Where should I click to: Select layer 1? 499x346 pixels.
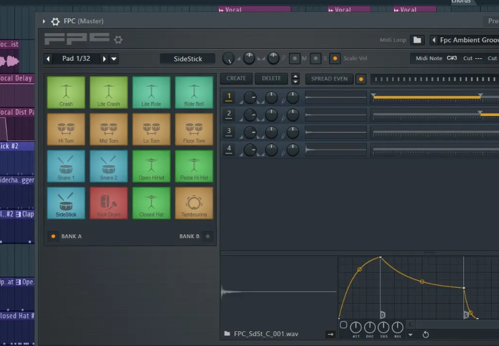point(229,97)
